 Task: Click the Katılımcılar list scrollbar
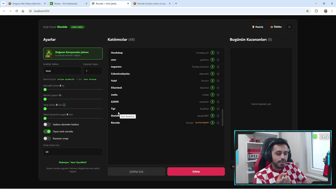[223, 118]
